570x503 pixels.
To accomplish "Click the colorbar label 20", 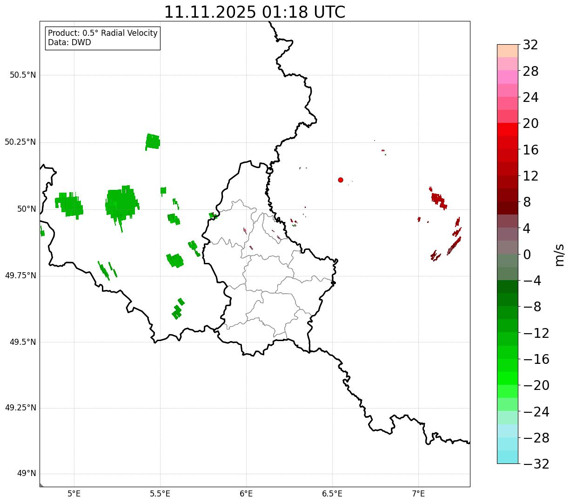I will [530, 124].
